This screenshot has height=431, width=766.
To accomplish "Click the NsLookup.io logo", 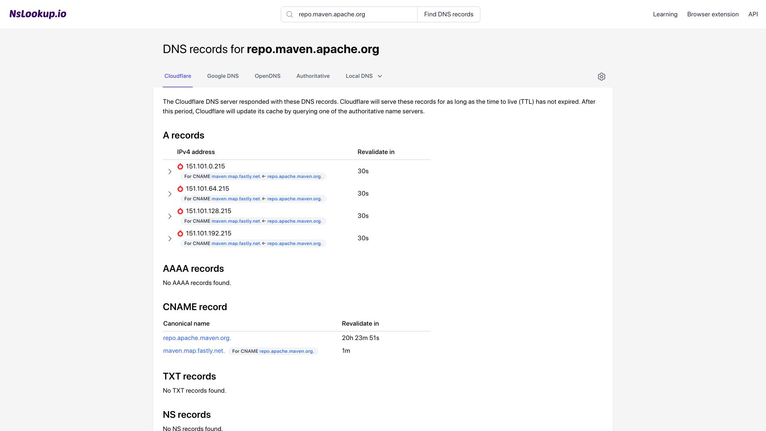I will click(x=38, y=14).
